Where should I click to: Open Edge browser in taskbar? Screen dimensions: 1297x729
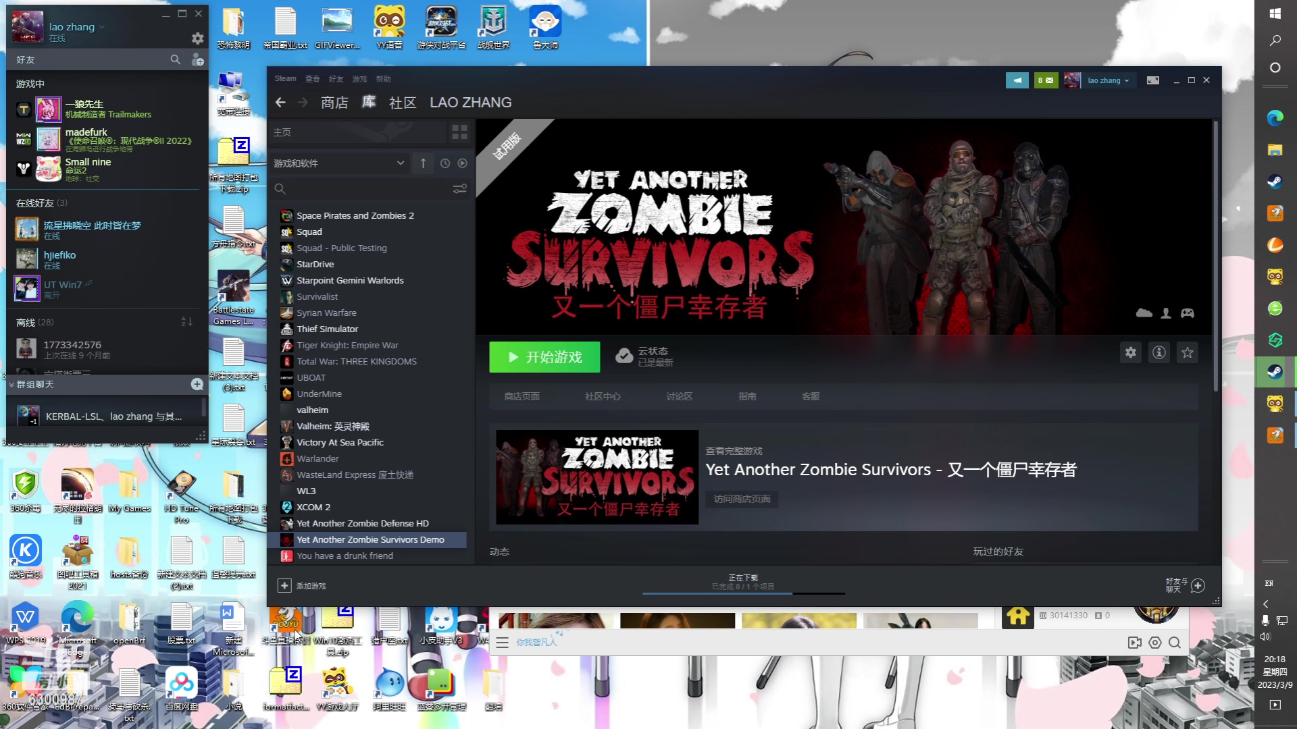point(1275,118)
